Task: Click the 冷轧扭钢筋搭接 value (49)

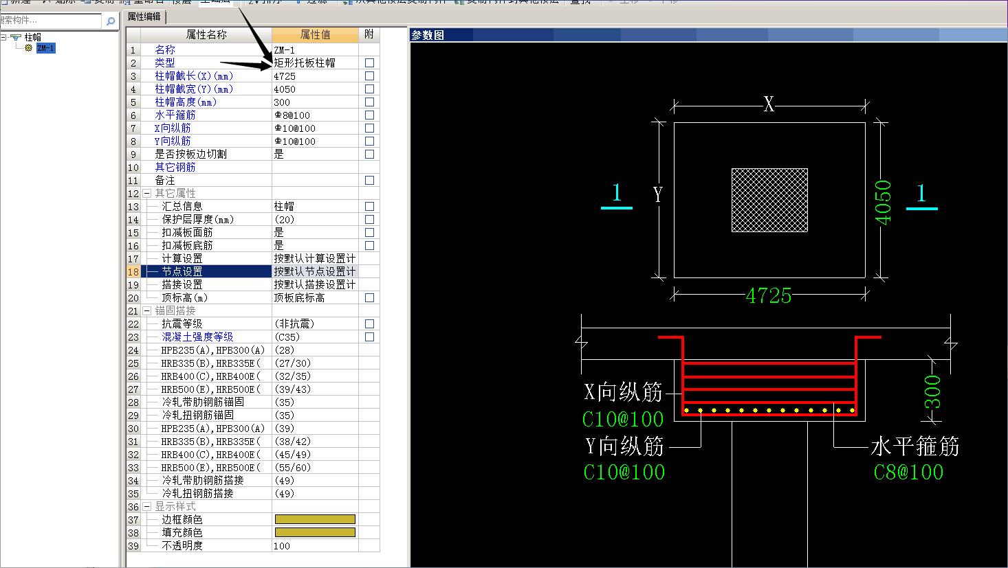Action: click(x=315, y=494)
